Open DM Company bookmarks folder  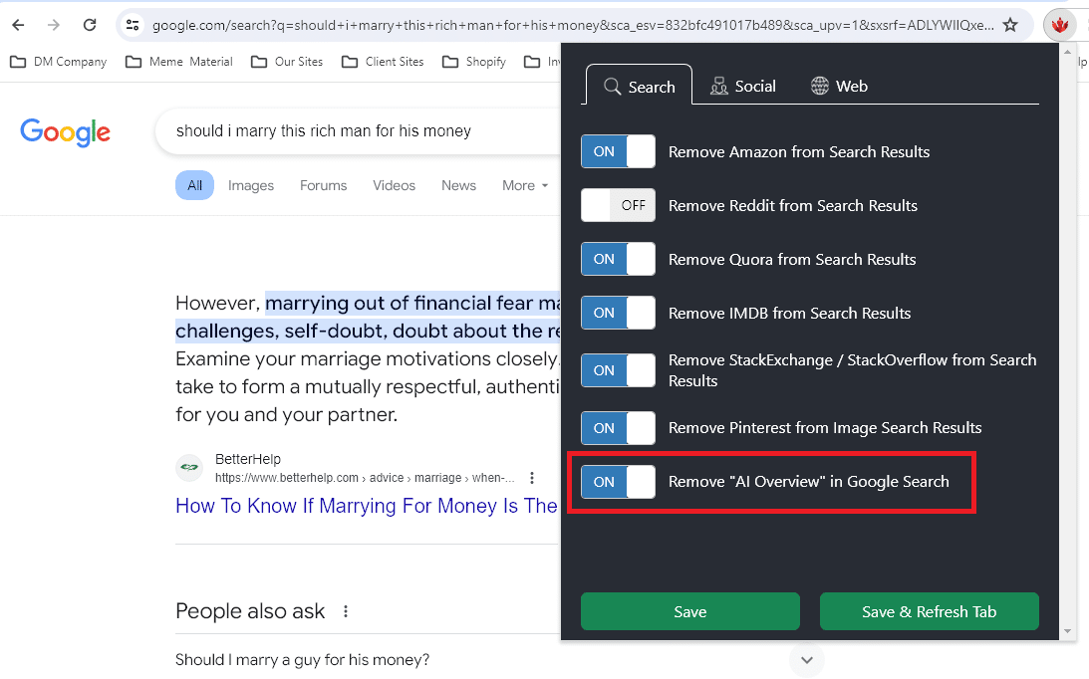click(x=59, y=62)
